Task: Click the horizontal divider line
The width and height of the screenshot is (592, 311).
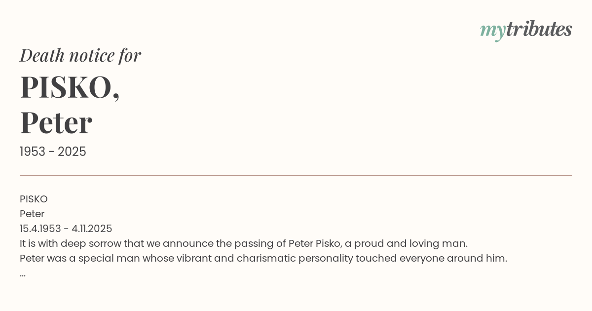Action: [296, 175]
